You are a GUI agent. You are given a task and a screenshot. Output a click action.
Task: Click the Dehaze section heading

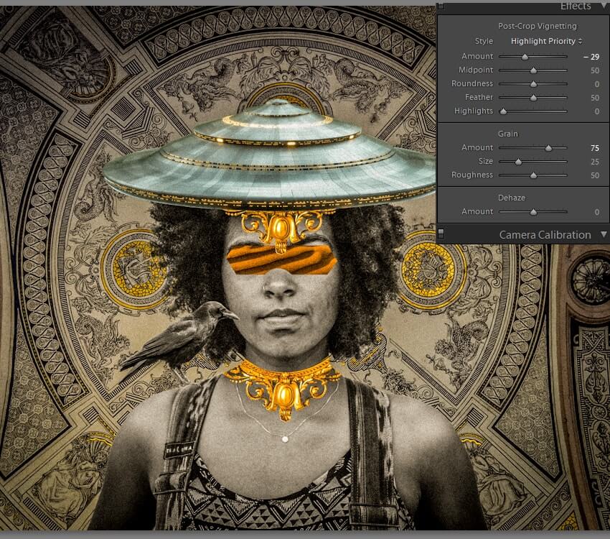(512, 198)
